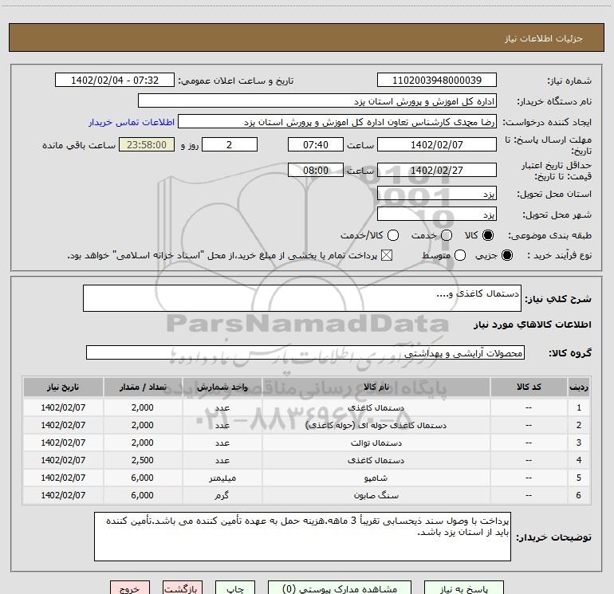
Task: Click the واحد شمارش column header
Action: 222,387
